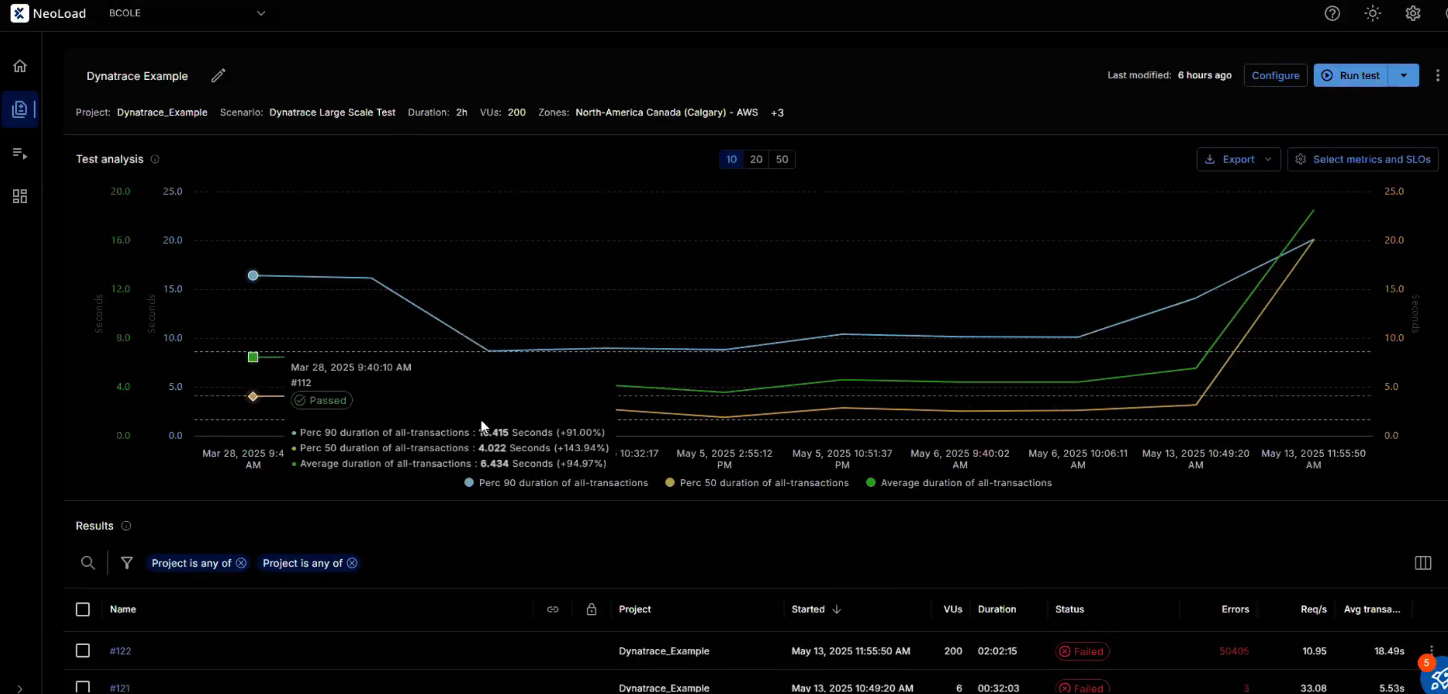Open the second Project is any of filter chip

click(302, 563)
